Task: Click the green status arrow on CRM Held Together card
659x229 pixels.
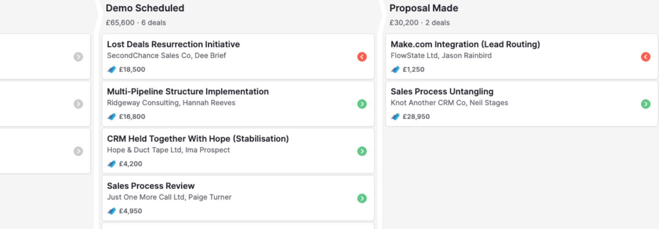Action: point(362,151)
